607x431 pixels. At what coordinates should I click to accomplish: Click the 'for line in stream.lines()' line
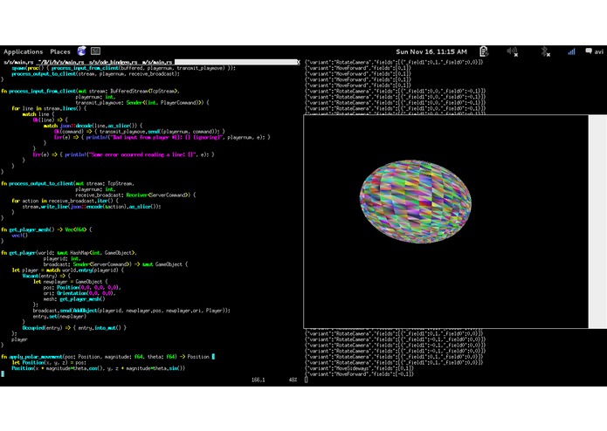point(49,108)
